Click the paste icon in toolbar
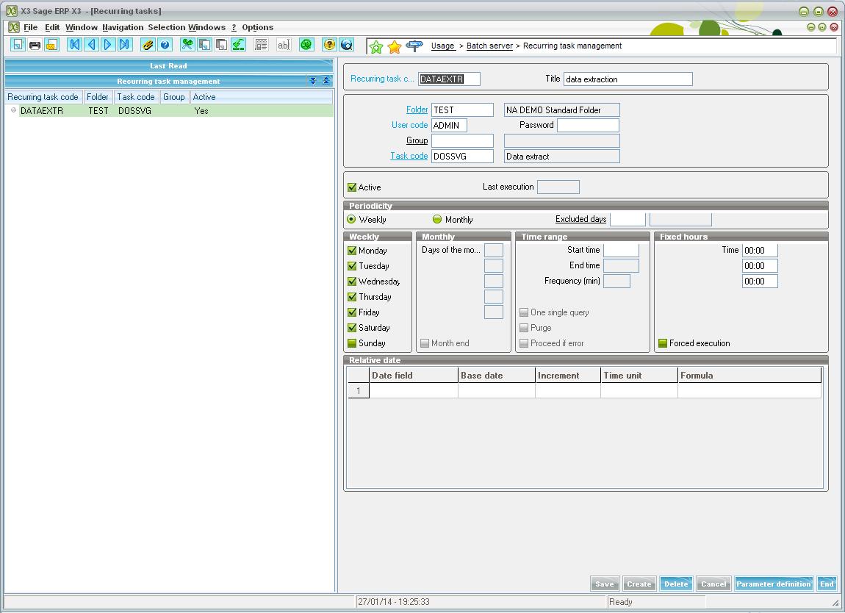 (x=221, y=45)
